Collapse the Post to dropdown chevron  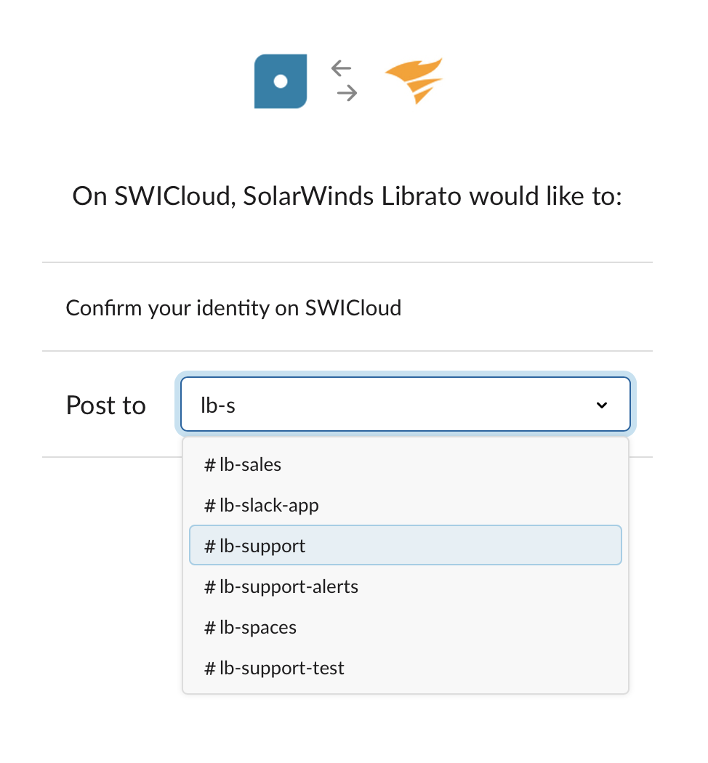click(x=602, y=405)
